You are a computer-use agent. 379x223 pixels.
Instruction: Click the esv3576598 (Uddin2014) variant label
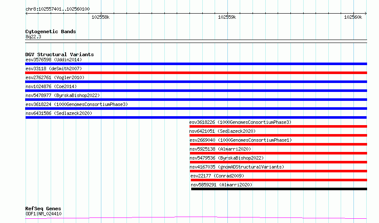click(54, 60)
